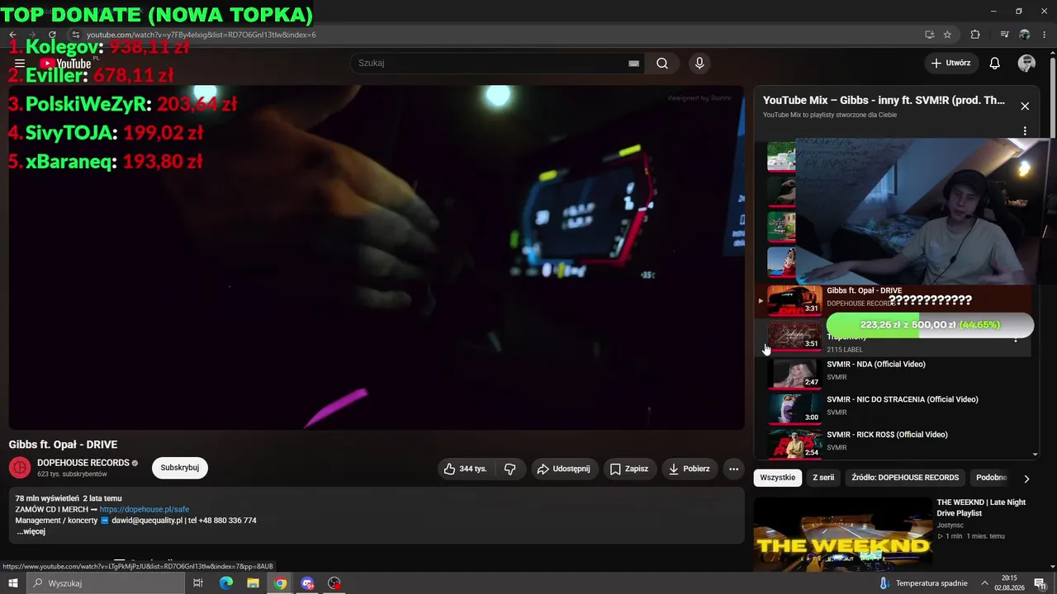Open the YouTube account avatar menu
1057x594 pixels.
click(x=1026, y=64)
